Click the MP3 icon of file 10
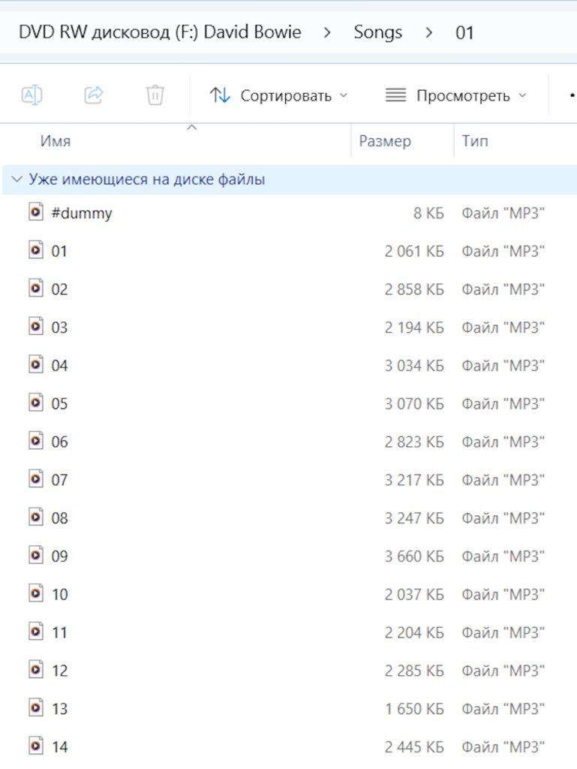 36,594
